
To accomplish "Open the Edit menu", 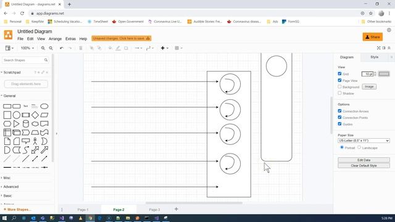I will coord(30,39).
